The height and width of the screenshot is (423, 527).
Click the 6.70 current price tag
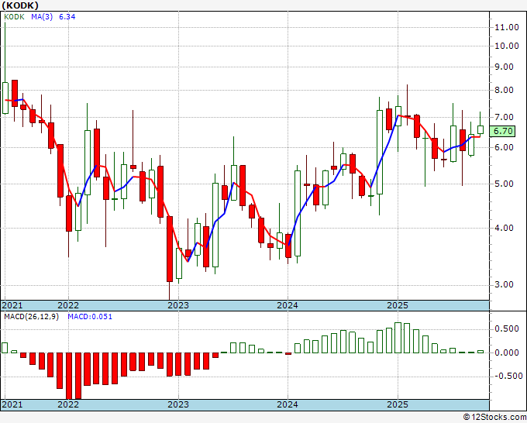coord(502,131)
